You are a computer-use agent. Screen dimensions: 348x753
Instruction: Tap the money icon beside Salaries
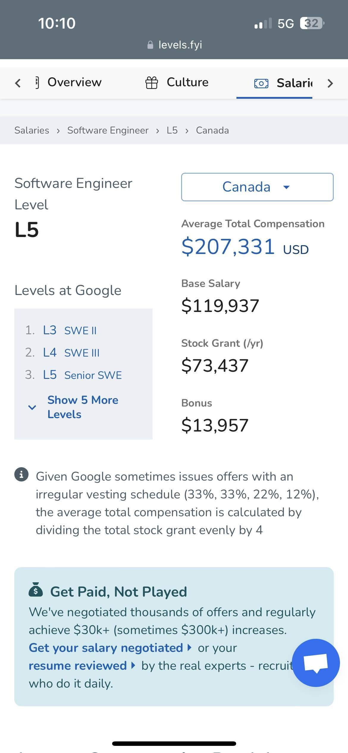click(x=261, y=84)
